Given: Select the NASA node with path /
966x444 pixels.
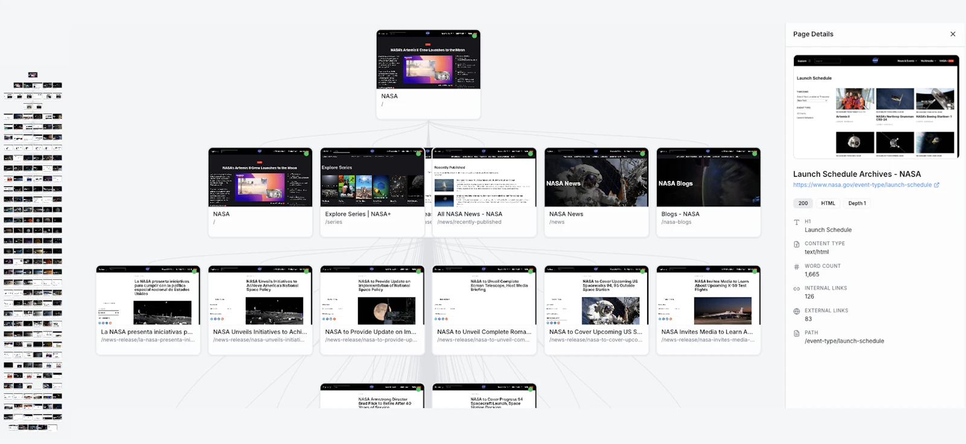Looking at the screenshot, I should tap(260, 192).
